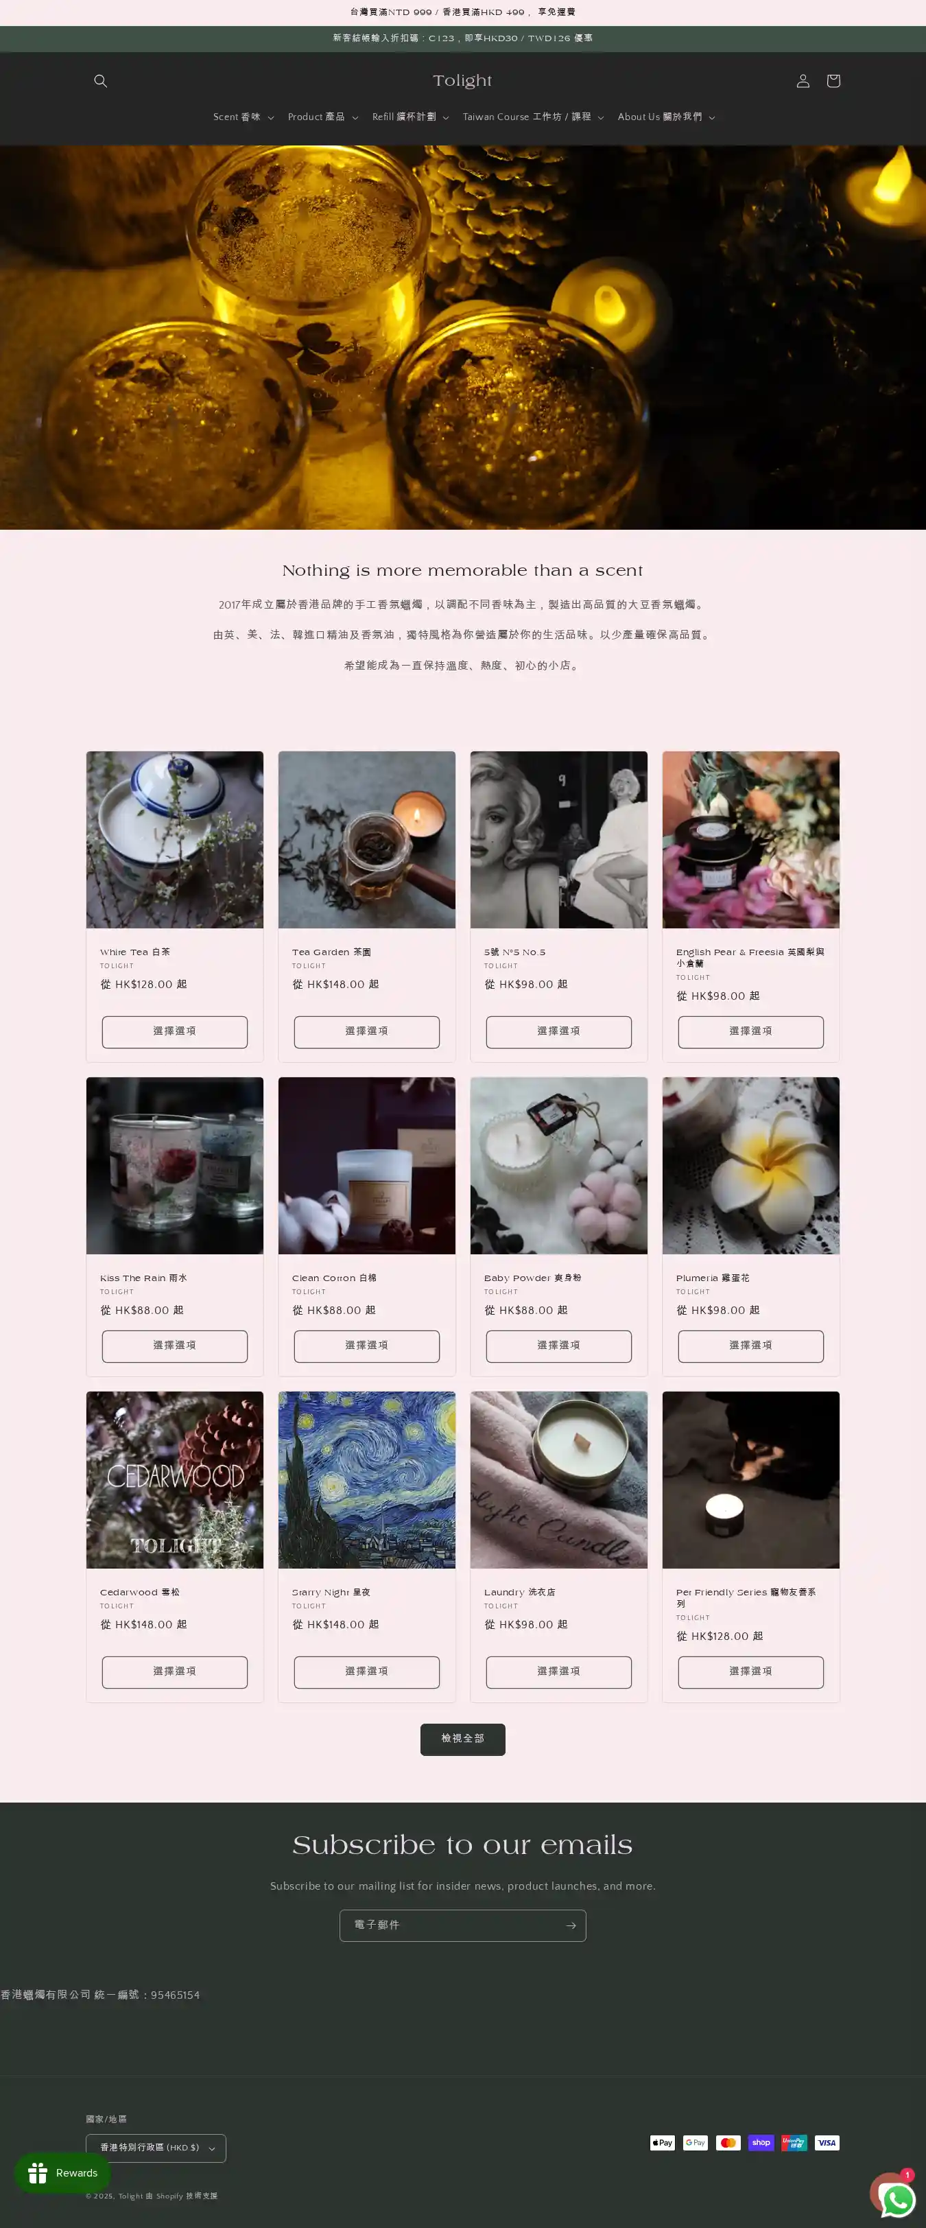Open the shopping cart icon
This screenshot has height=2228, width=926.
tap(833, 80)
